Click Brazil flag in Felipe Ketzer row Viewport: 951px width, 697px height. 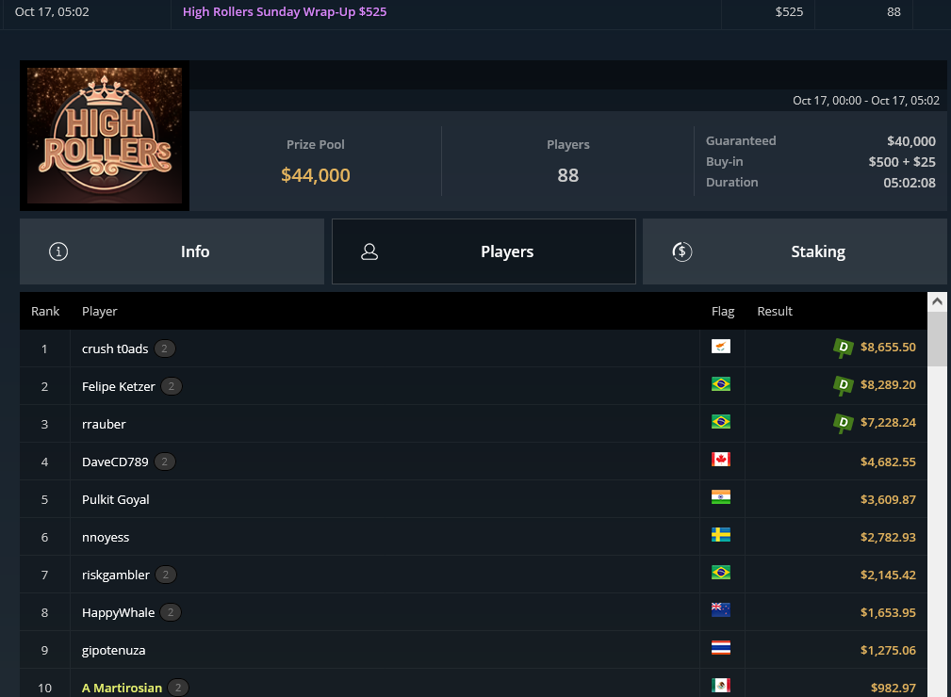[x=720, y=383]
